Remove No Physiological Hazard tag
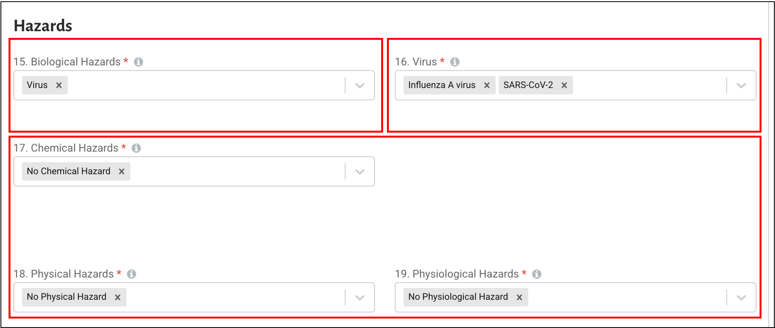775x328 pixels. [x=519, y=297]
